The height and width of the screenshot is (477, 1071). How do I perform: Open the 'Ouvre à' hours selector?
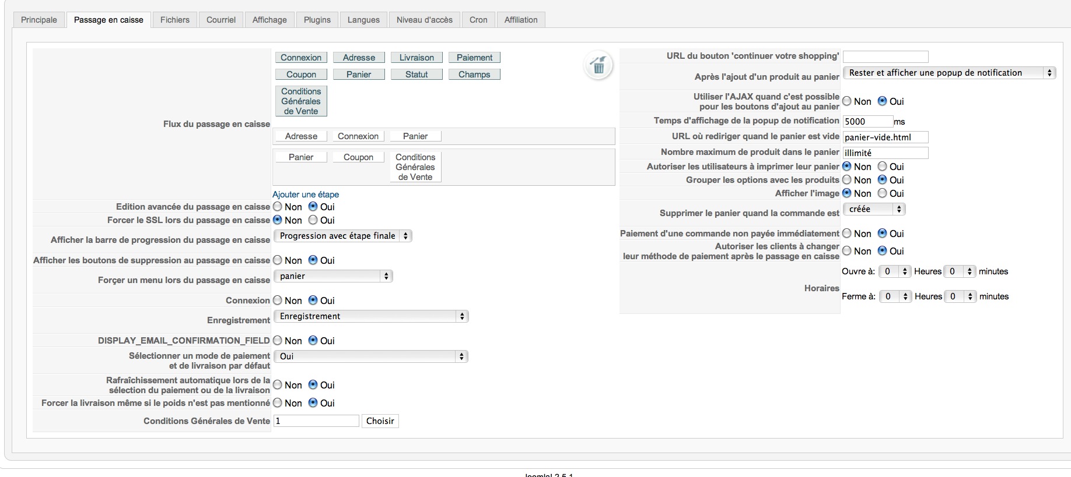(895, 271)
